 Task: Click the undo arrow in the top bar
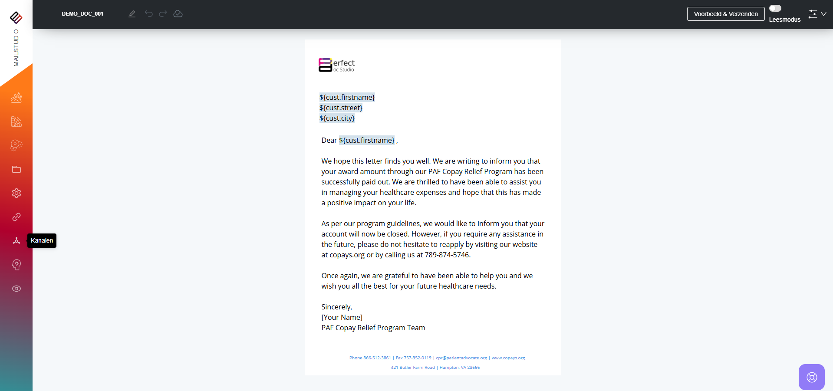(x=149, y=14)
